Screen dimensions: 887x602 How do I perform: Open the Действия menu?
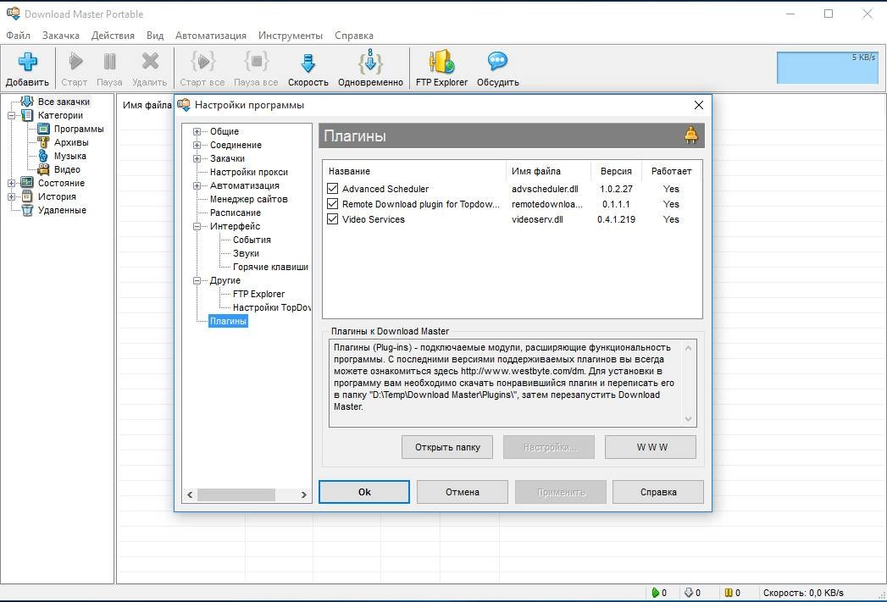[x=113, y=36]
